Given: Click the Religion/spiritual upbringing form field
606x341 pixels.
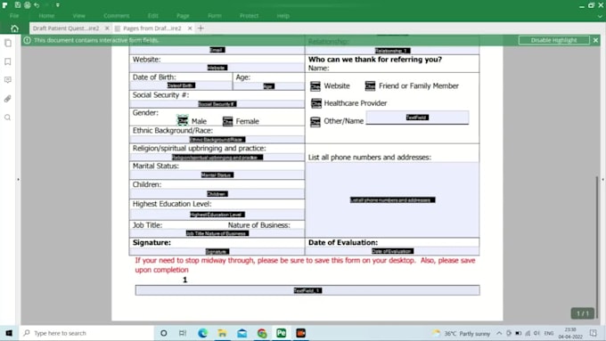Looking at the screenshot, I should 217,158.
